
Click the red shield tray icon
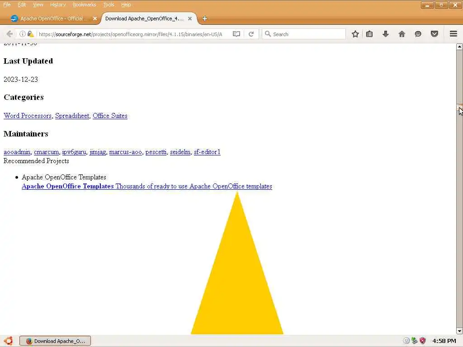pyautogui.click(x=423, y=341)
